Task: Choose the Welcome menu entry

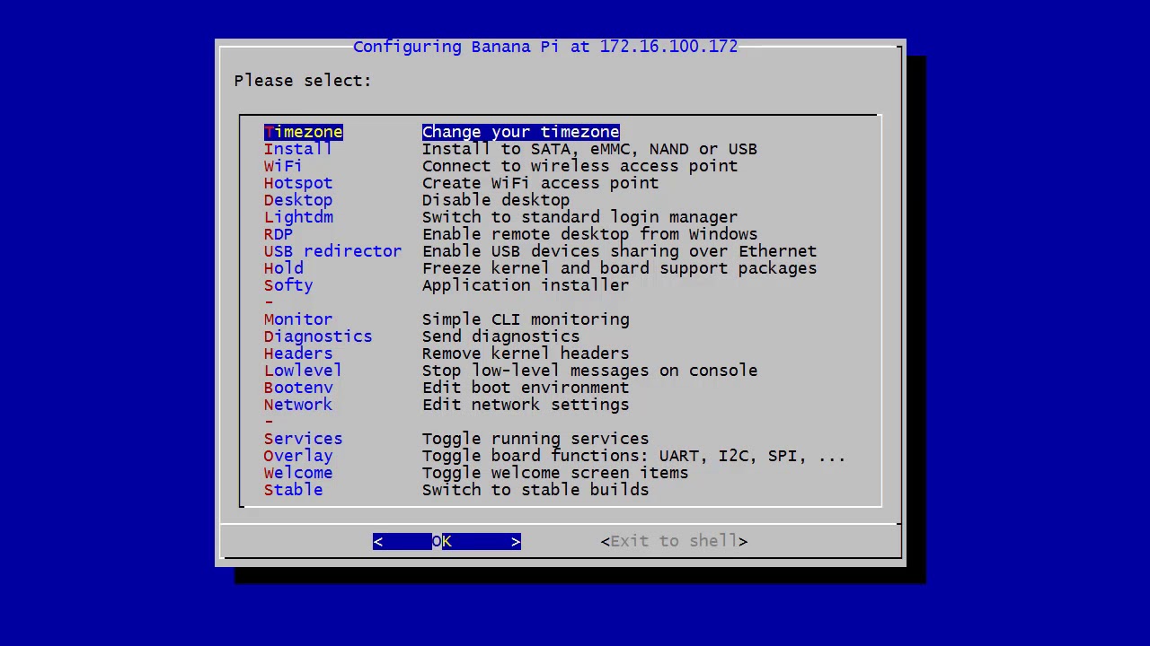Action: 298,473
